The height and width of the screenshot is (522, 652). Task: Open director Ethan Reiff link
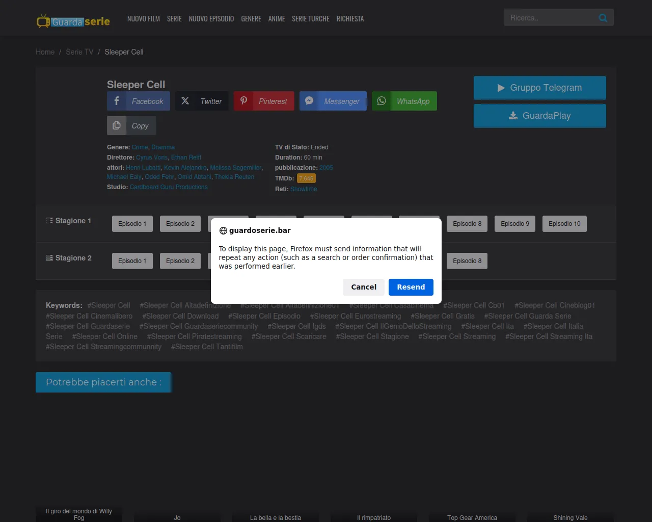click(x=186, y=158)
